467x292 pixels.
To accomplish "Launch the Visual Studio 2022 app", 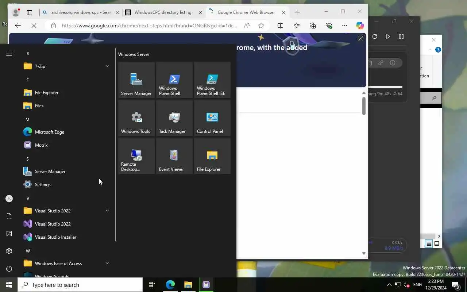I will click(x=66, y=224).
